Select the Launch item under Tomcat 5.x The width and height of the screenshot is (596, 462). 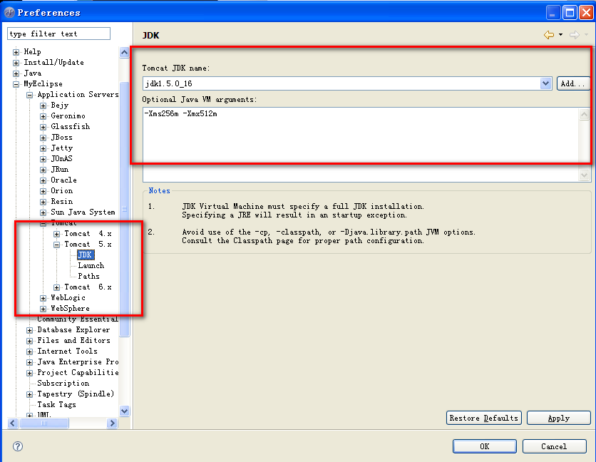point(91,265)
